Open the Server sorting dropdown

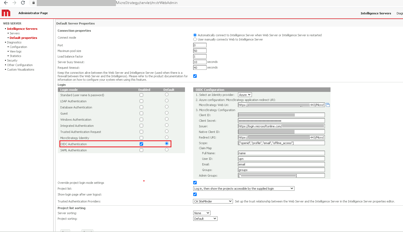pos(201,213)
